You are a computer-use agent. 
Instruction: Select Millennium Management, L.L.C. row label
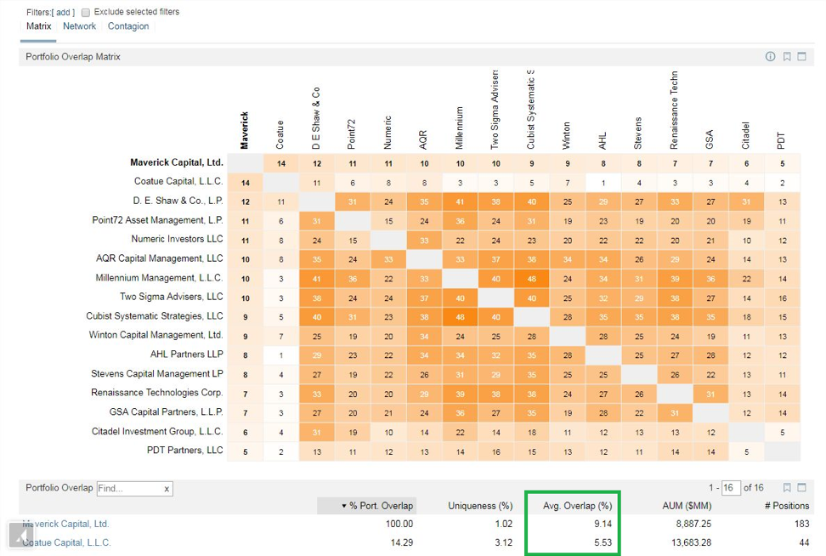(159, 278)
